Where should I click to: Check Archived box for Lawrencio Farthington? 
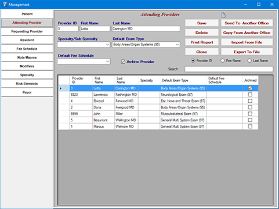250,95
